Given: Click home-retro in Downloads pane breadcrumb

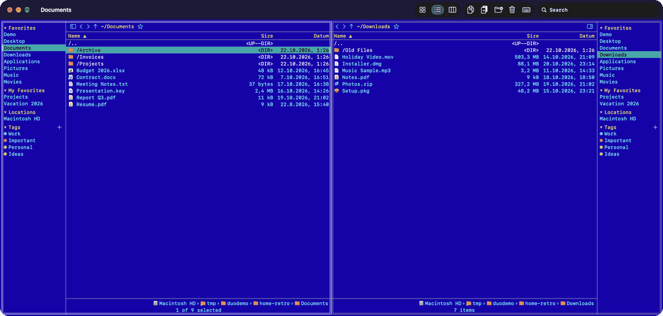Looking at the screenshot, I should [x=536, y=303].
